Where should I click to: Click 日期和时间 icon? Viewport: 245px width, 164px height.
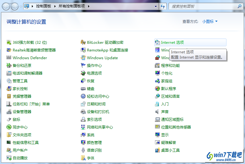coord(83,104)
